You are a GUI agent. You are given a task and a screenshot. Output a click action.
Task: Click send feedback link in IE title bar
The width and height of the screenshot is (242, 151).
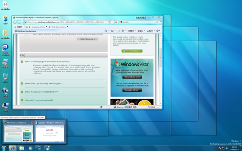(141, 17)
